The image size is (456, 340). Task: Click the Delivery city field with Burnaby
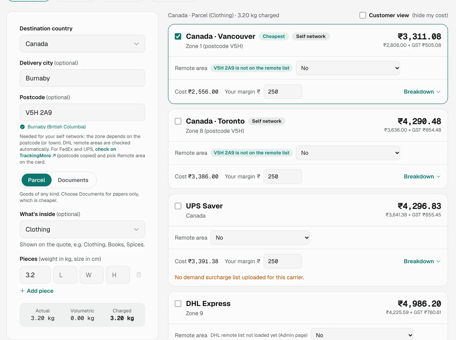click(82, 78)
